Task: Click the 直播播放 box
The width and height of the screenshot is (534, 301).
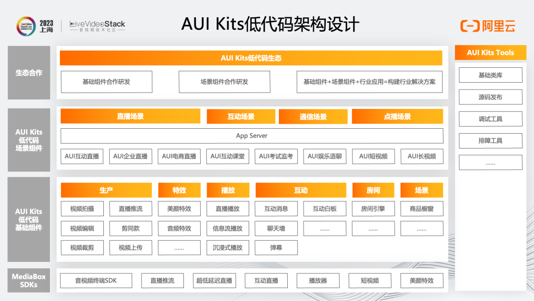Action: (x=228, y=208)
